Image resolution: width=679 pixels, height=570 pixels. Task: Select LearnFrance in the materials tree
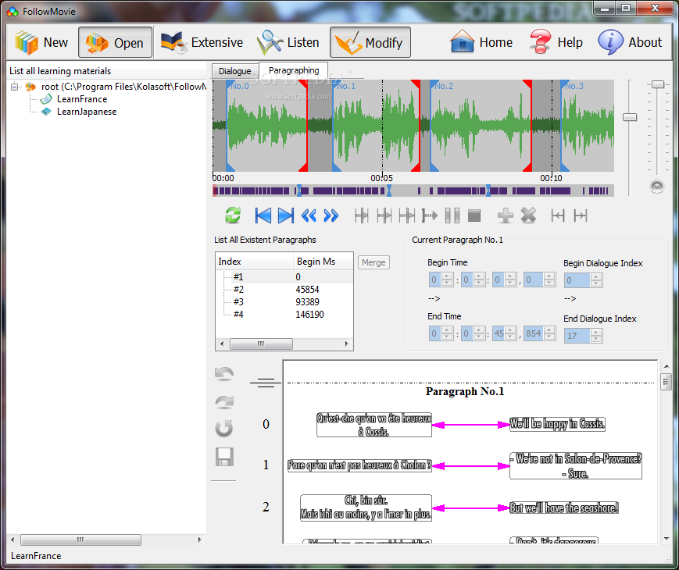[x=82, y=99]
